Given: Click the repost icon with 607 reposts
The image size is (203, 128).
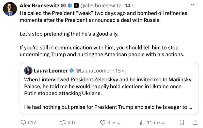Looking at the screenshot, I should [x=63, y=122].
